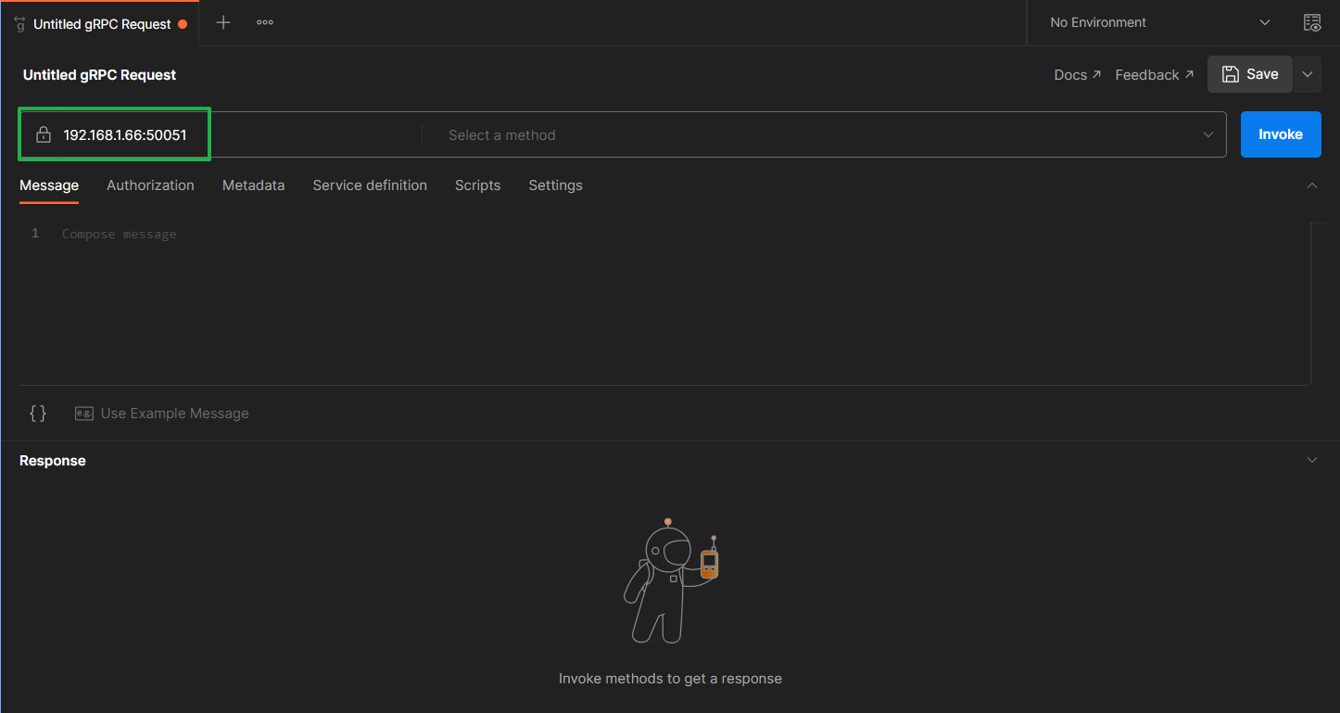Viewport: 1340px width, 713px height.
Task: Click the lock icon to toggle TLS
Action: 43,135
